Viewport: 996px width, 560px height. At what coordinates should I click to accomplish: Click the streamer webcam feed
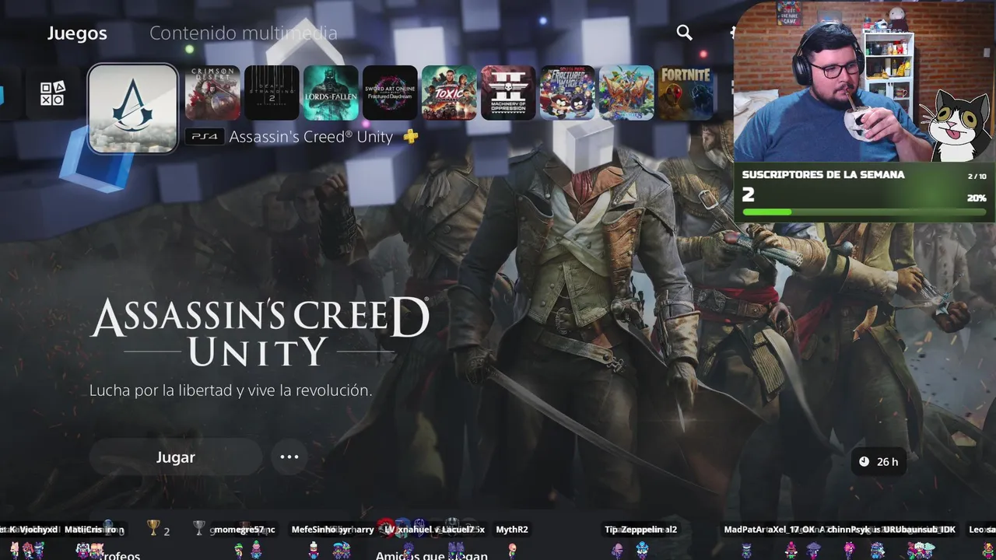[864, 81]
